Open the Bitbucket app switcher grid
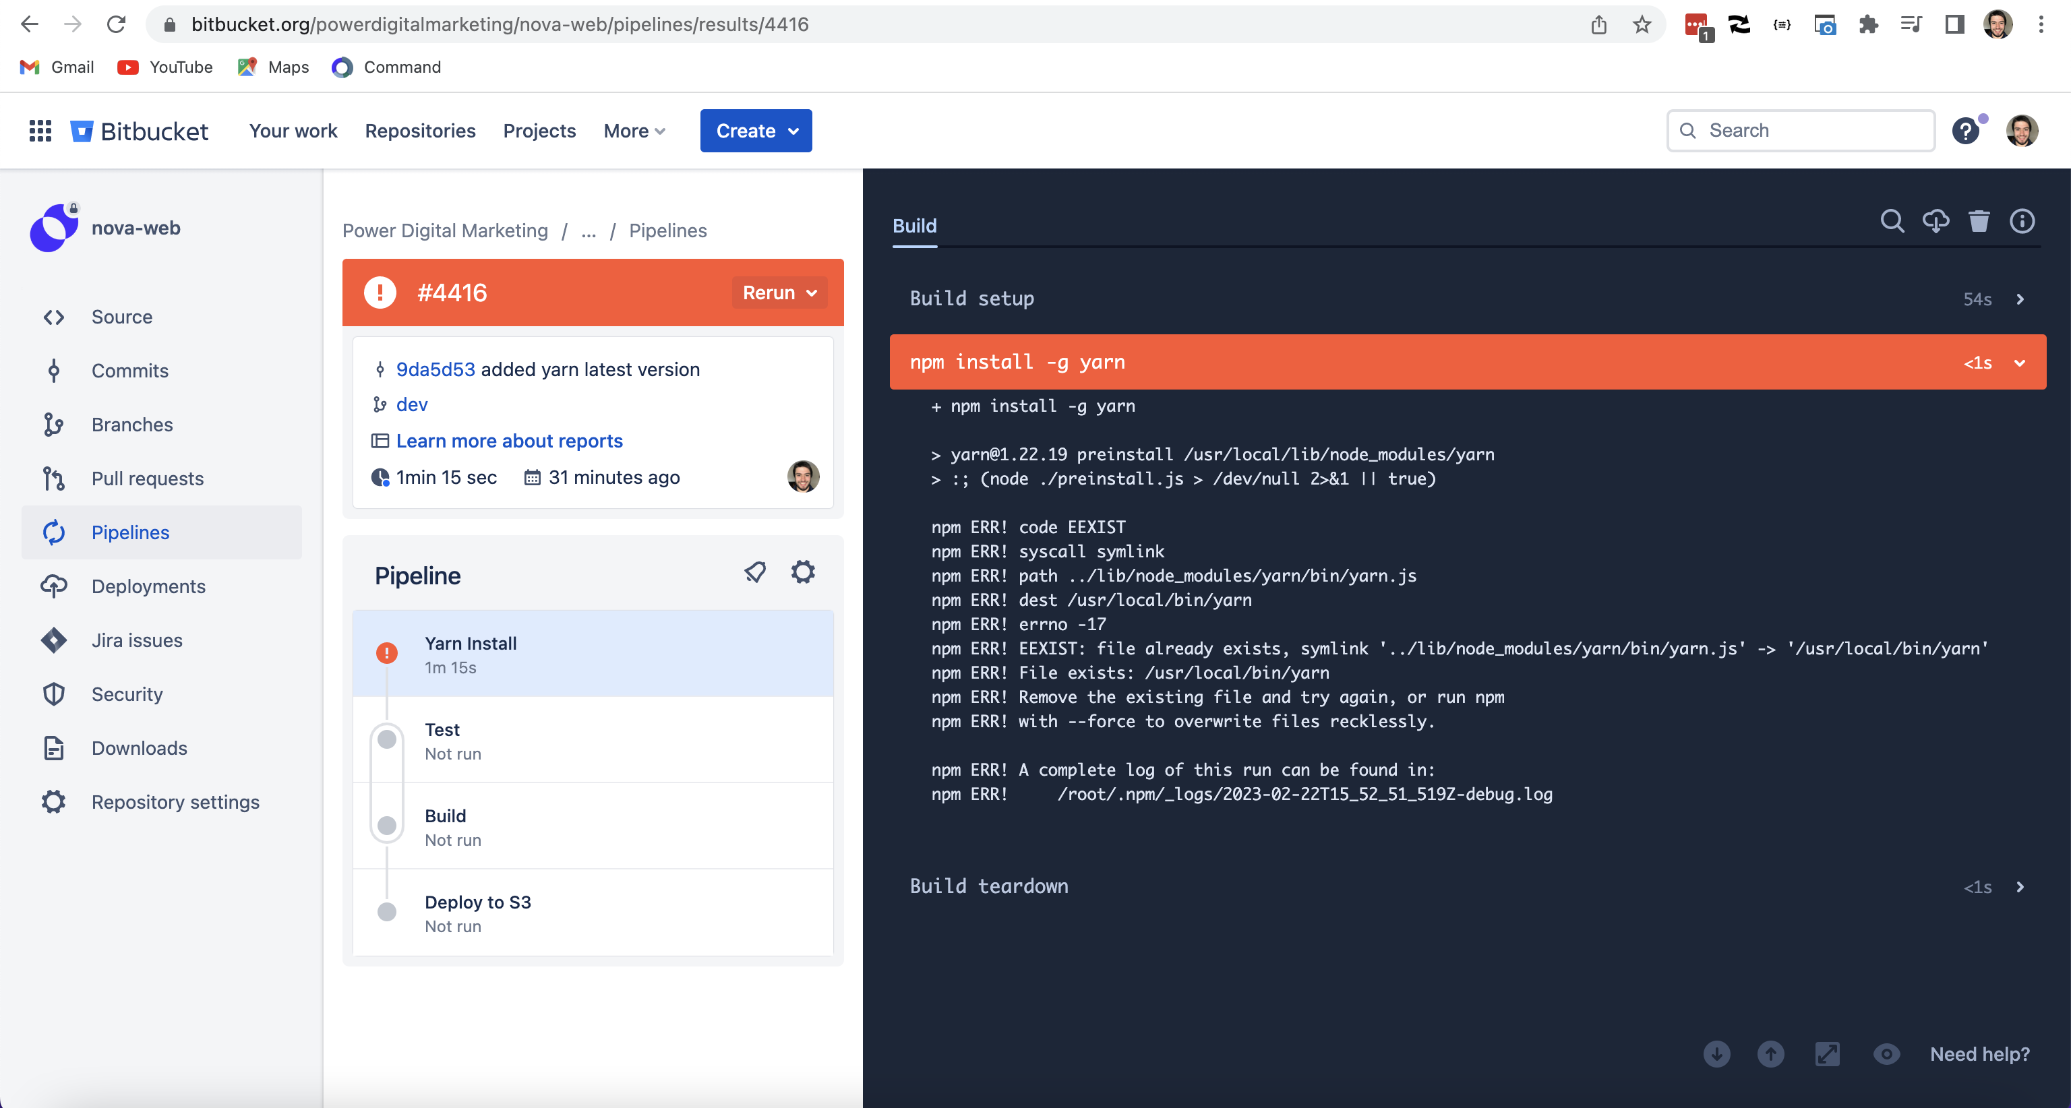Viewport: 2071px width, 1108px height. [x=40, y=130]
